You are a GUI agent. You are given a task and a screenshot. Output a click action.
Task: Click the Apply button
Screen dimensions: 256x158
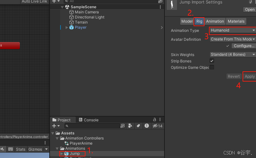(x=250, y=76)
